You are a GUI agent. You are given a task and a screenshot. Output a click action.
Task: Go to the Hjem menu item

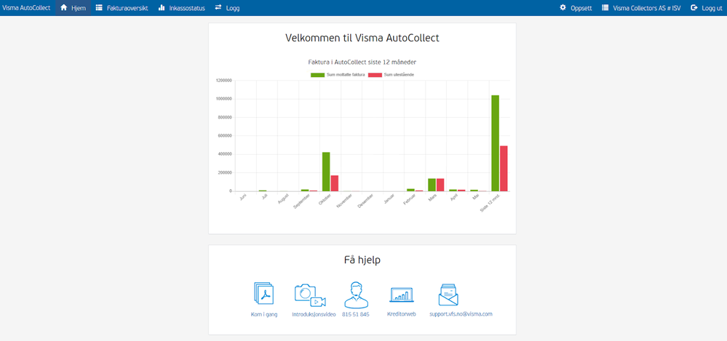point(74,8)
